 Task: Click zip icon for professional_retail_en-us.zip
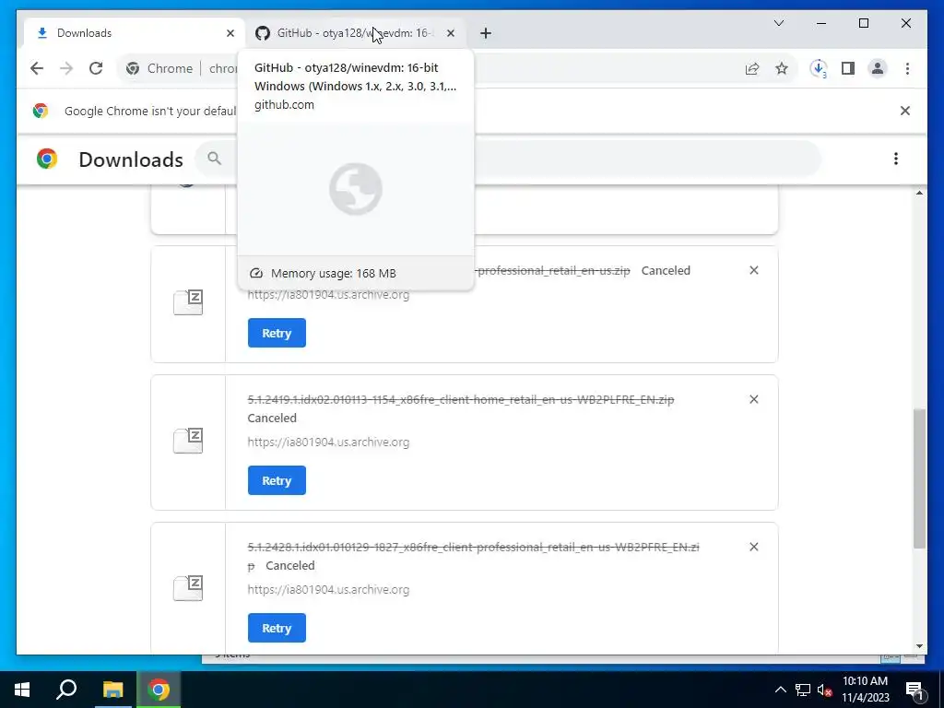188,302
